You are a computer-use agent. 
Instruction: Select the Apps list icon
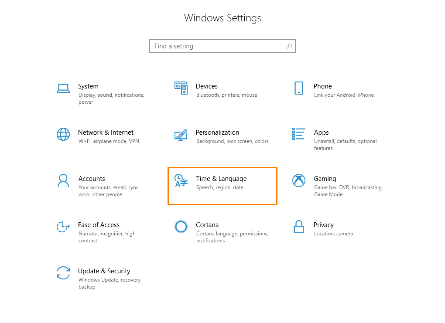click(299, 134)
